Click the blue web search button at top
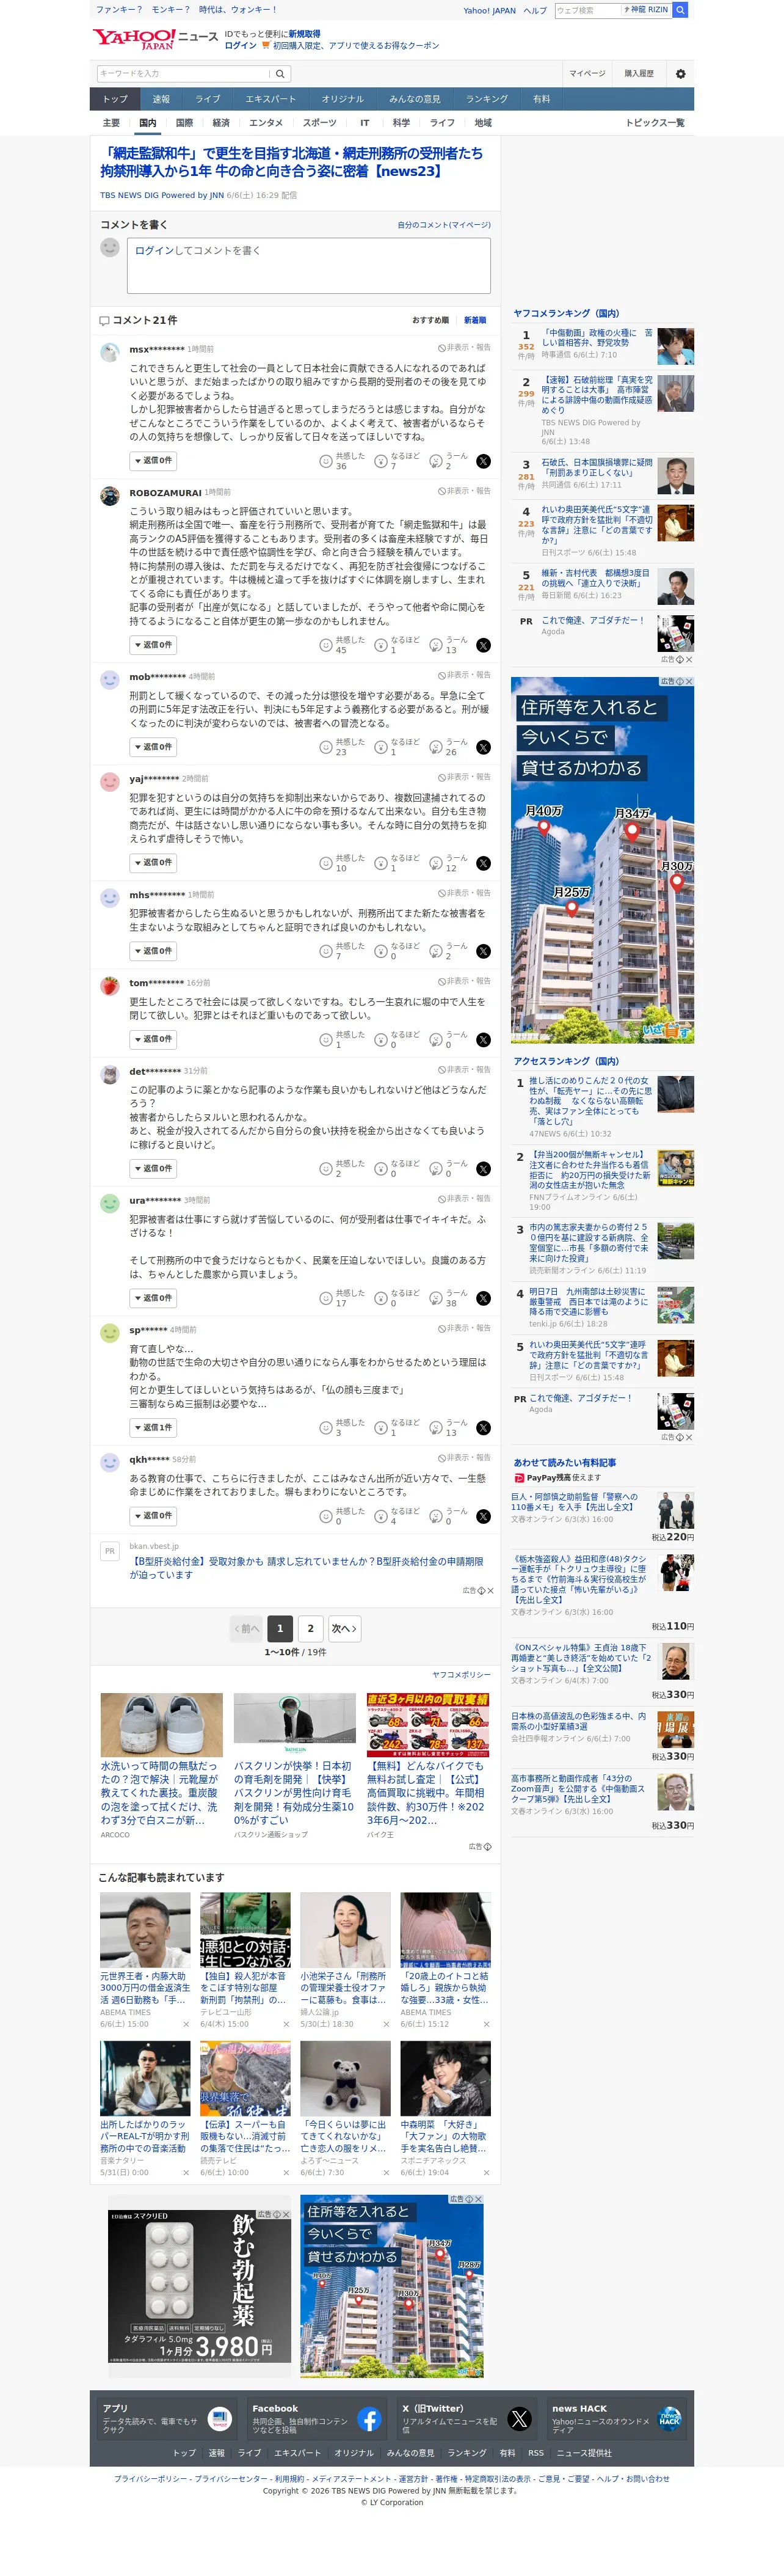 681,10
